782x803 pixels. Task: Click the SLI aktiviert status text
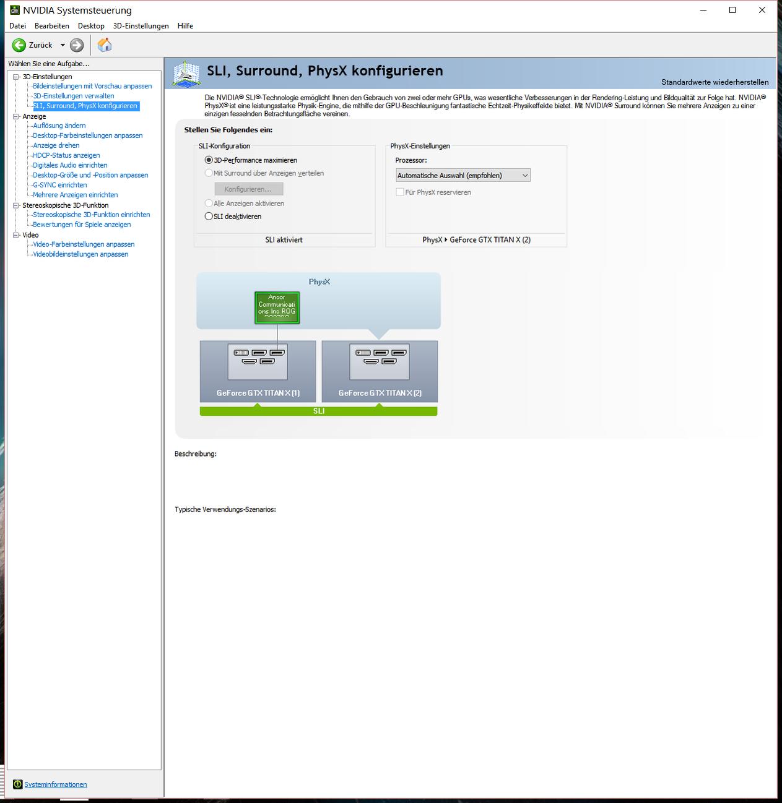coord(284,240)
